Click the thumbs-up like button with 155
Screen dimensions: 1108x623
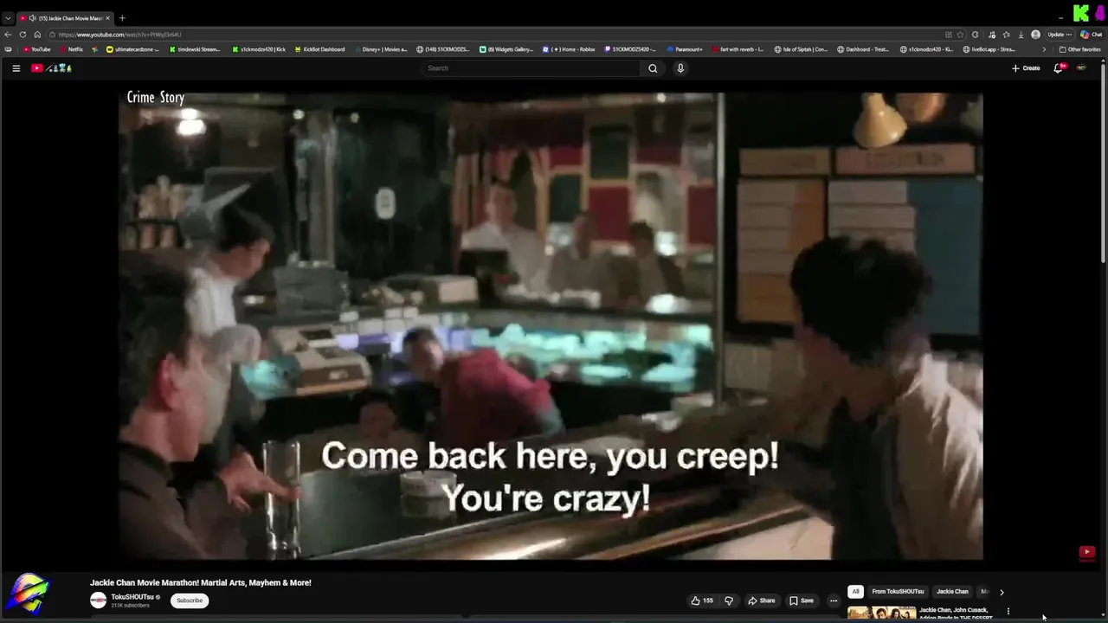(702, 601)
